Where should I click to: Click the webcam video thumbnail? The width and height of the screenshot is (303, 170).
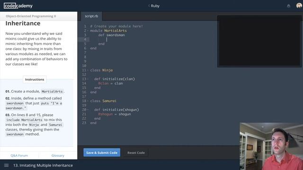(271, 146)
